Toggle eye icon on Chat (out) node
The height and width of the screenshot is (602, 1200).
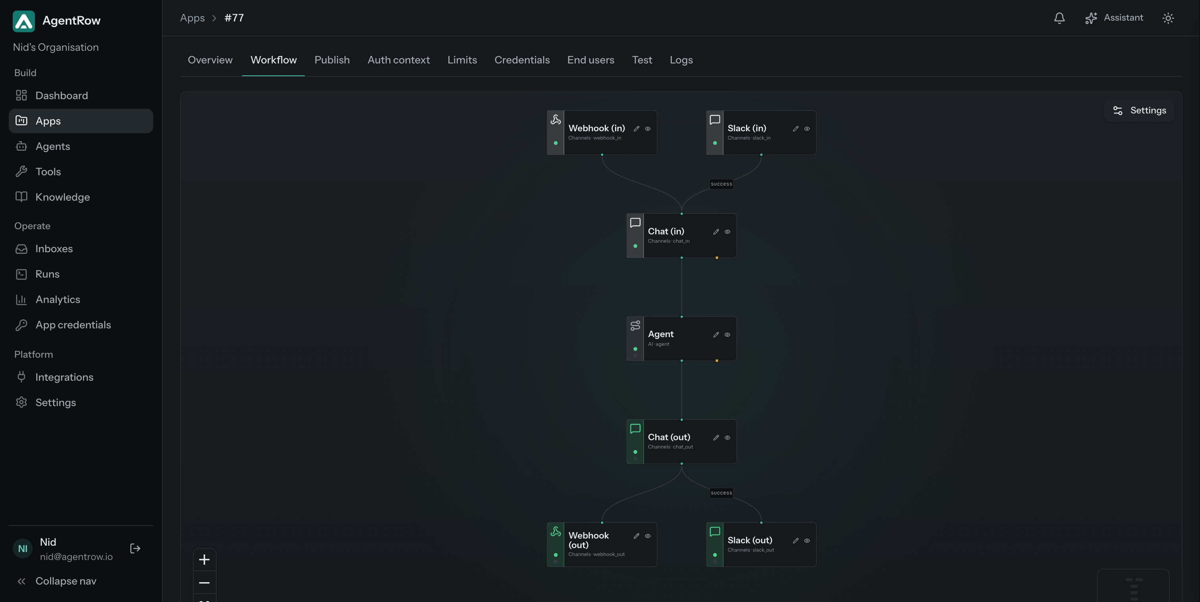pos(727,438)
